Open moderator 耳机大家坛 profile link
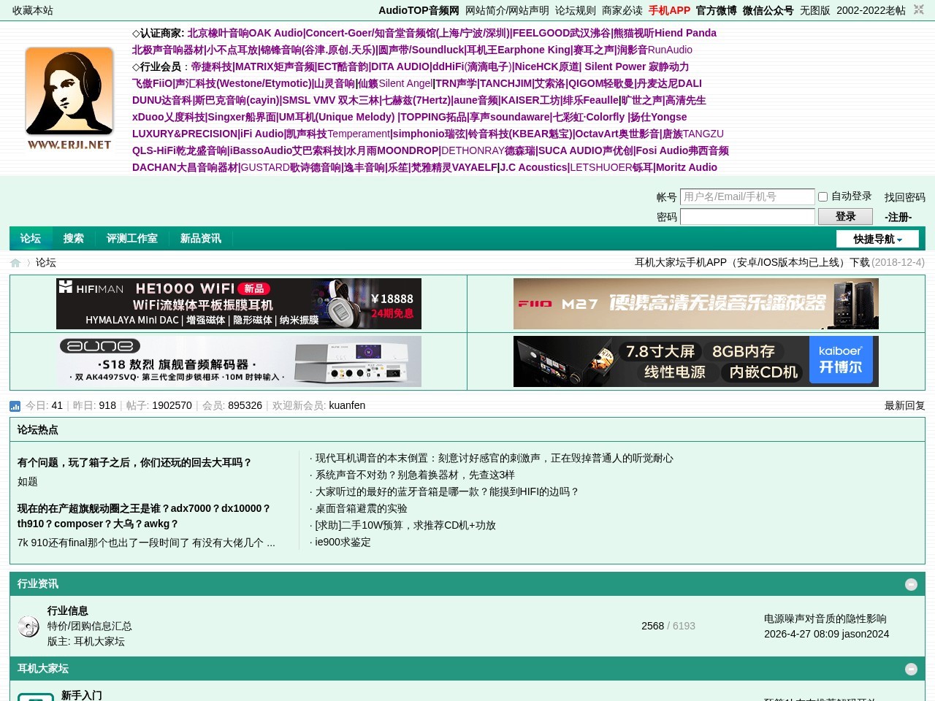The image size is (935, 701). click(x=99, y=641)
